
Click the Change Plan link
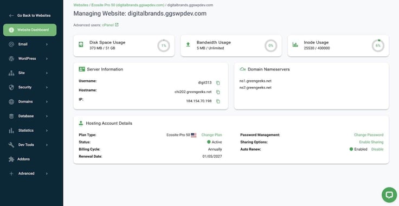click(212, 135)
